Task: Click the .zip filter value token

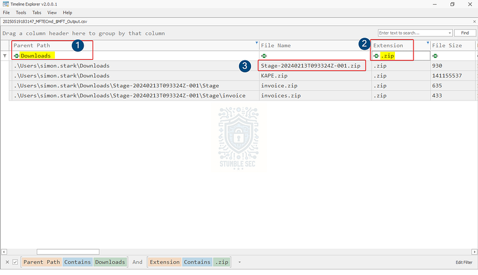Action: tap(222, 262)
